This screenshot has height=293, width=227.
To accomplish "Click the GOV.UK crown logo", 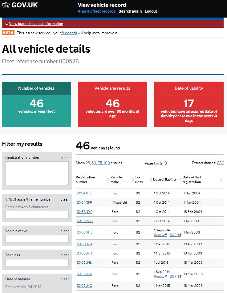I will tap(6, 5).
